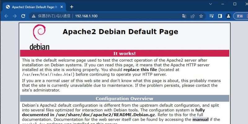Click the bold "replace this file" text
248x124 pixels.
pyautogui.click(x=140, y=69)
